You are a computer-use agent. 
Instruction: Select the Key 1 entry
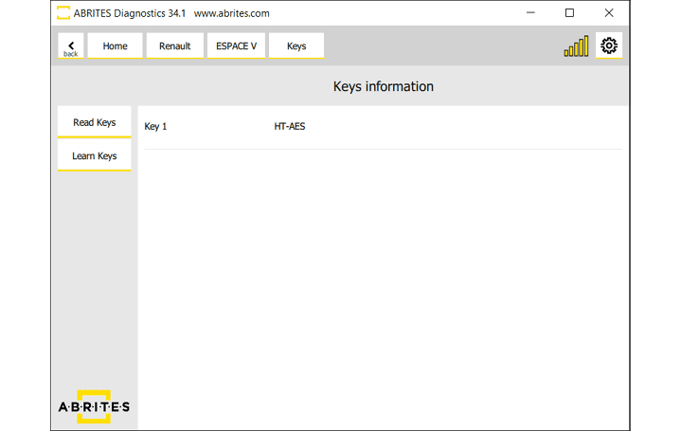(x=155, y=127)
